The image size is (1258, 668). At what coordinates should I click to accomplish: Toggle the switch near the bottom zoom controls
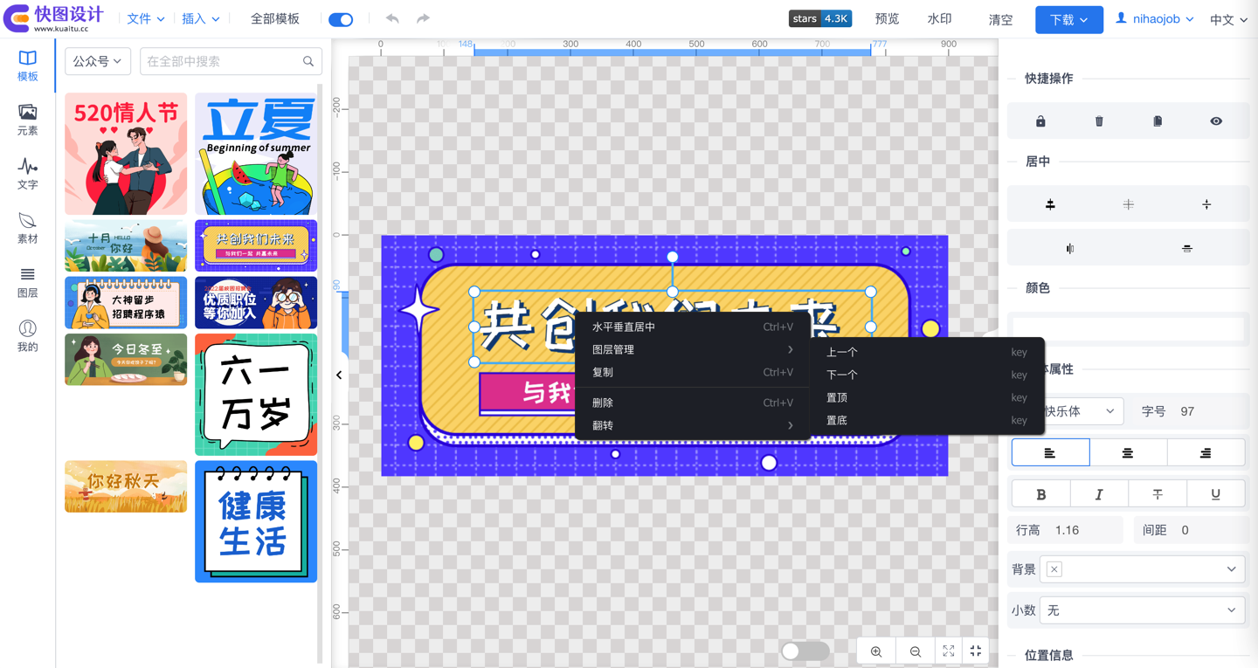(x=804, y=651)
